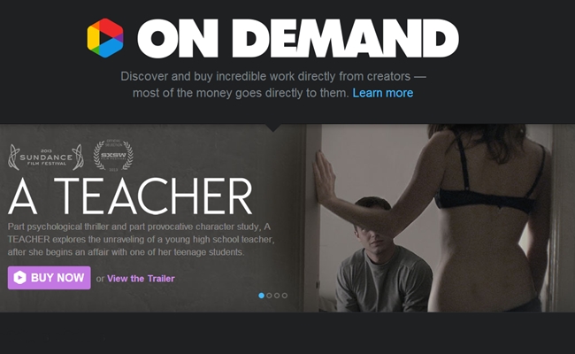
Task: Click the 'Discover and buy incredible work' line
Action: pyautogui.click(x=273, y=76)
